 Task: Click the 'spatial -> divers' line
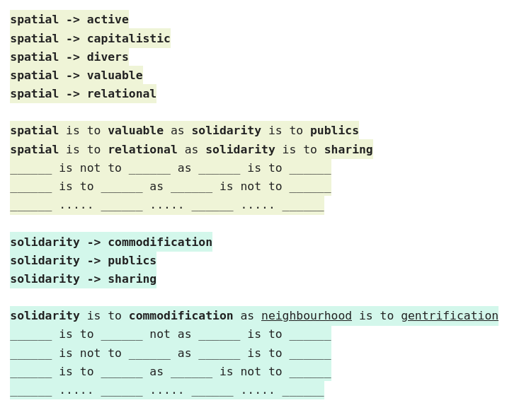point(69,57)
